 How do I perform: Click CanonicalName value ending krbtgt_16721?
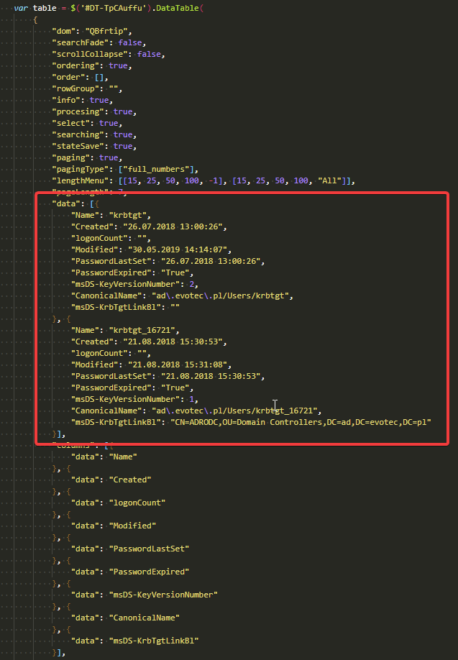(234, 411)
